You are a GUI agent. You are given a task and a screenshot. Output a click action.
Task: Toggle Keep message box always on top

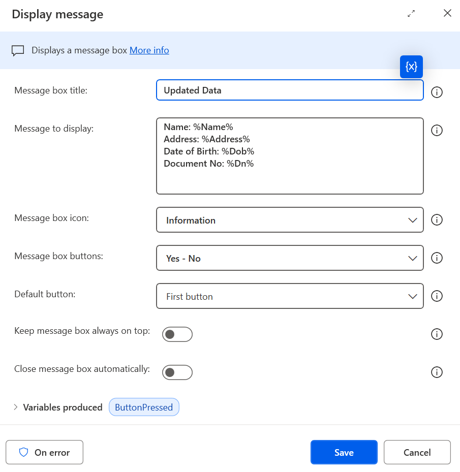177,334
